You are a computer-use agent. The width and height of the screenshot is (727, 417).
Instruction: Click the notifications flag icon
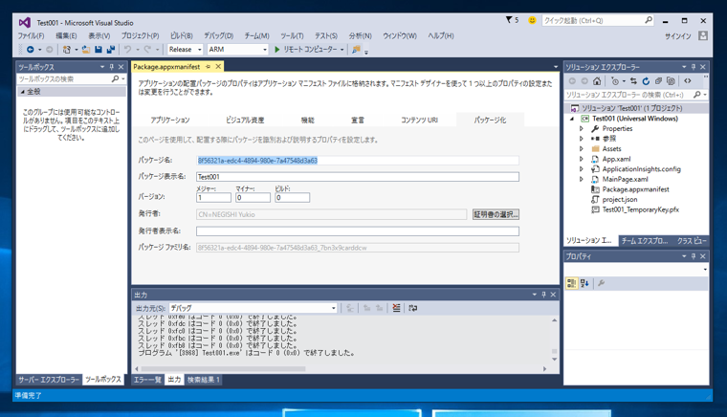coord(509,20)
